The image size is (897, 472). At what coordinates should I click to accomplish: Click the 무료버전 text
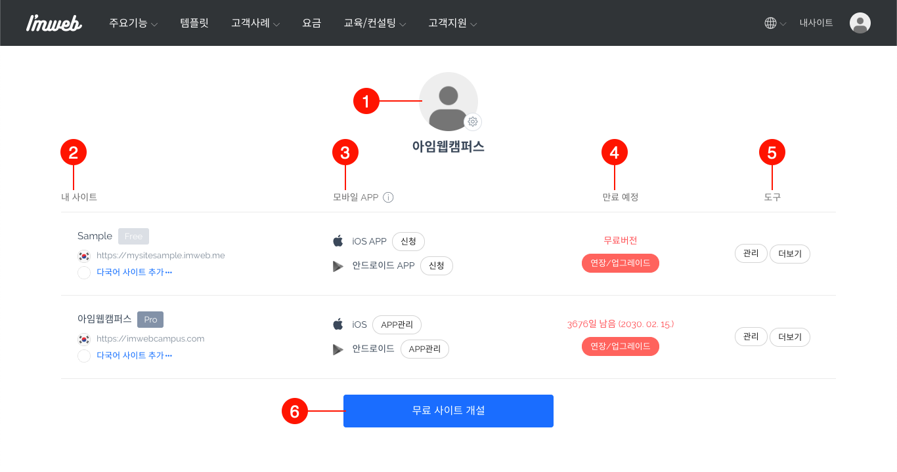coord(621,241)
